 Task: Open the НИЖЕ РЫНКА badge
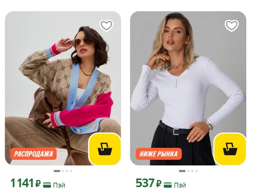[x=159, y=154]
